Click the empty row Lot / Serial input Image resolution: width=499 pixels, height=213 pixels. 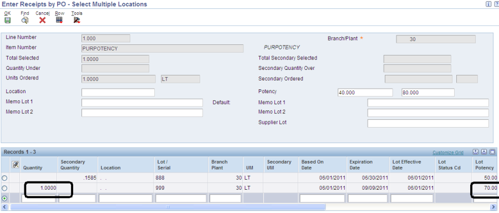pos(181,199)
